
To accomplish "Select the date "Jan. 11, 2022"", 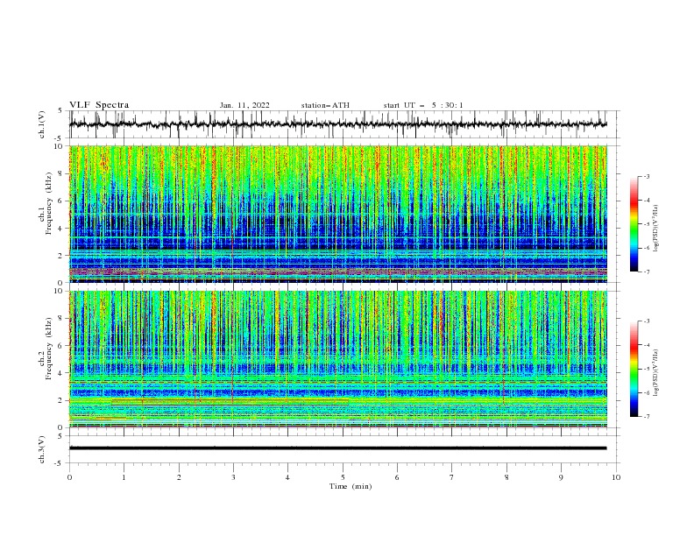I will (x=244, y=105).
